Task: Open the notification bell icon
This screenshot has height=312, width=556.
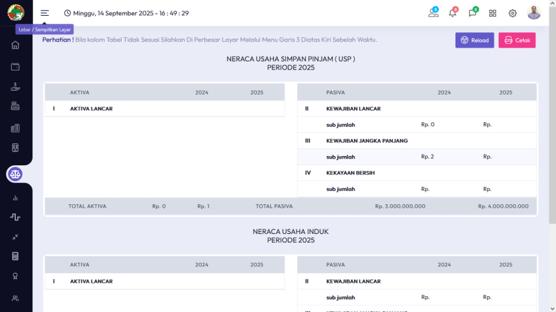Action: pyautogui.click(x=453, y=13)
